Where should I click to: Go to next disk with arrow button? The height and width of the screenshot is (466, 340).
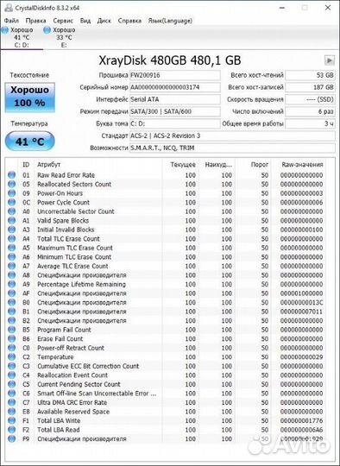pos(330,60)
